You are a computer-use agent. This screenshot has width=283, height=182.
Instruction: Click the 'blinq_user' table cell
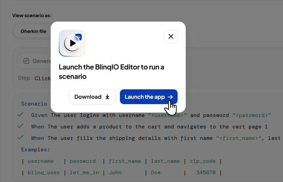44,173
